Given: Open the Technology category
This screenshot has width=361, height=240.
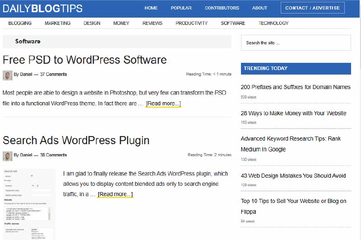Looking at the screenshot, I should [273, 23].
